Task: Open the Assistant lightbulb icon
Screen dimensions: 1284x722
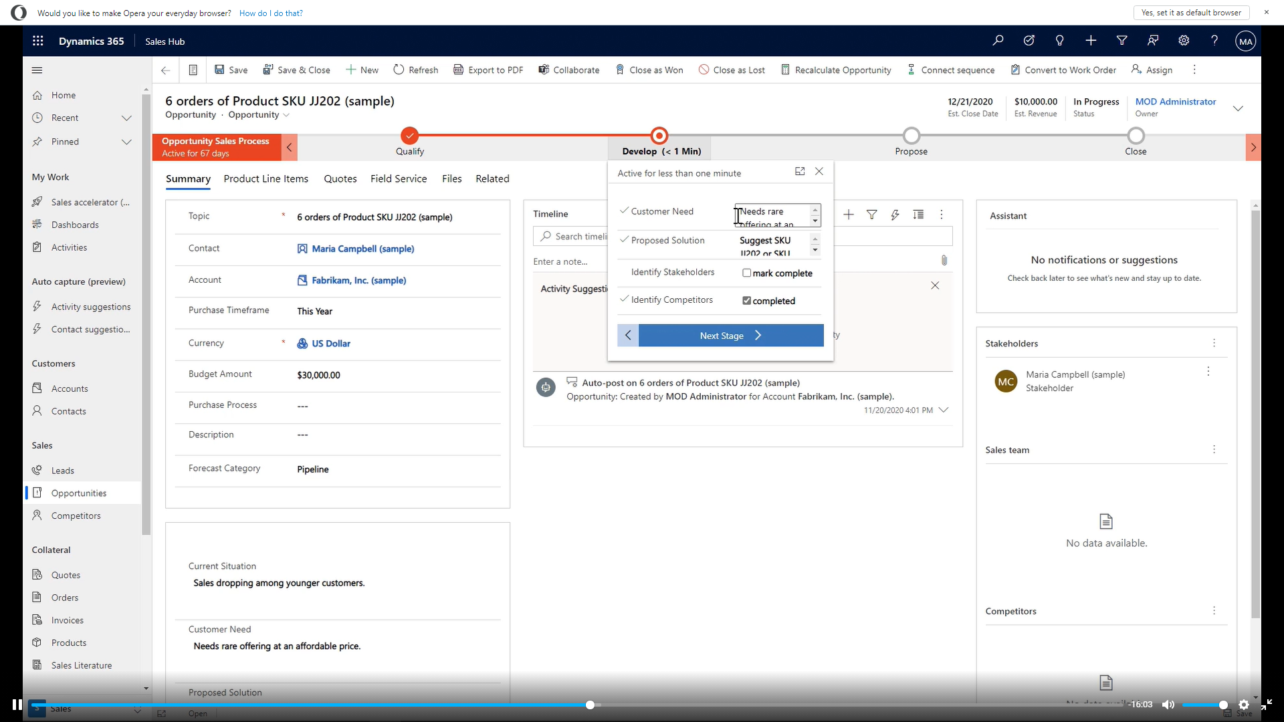Action: click(1059, 41)
